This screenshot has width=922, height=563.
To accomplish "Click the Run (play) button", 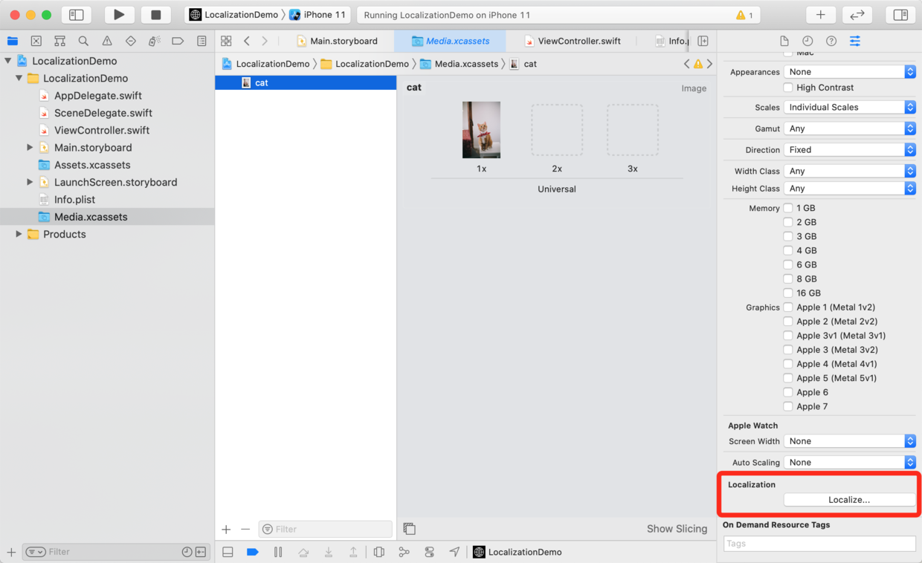I will tap(119, 15).
